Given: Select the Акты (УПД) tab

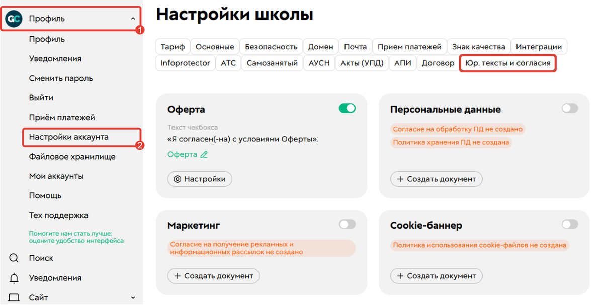Looking at the screenshot, I should coord(362,63).
